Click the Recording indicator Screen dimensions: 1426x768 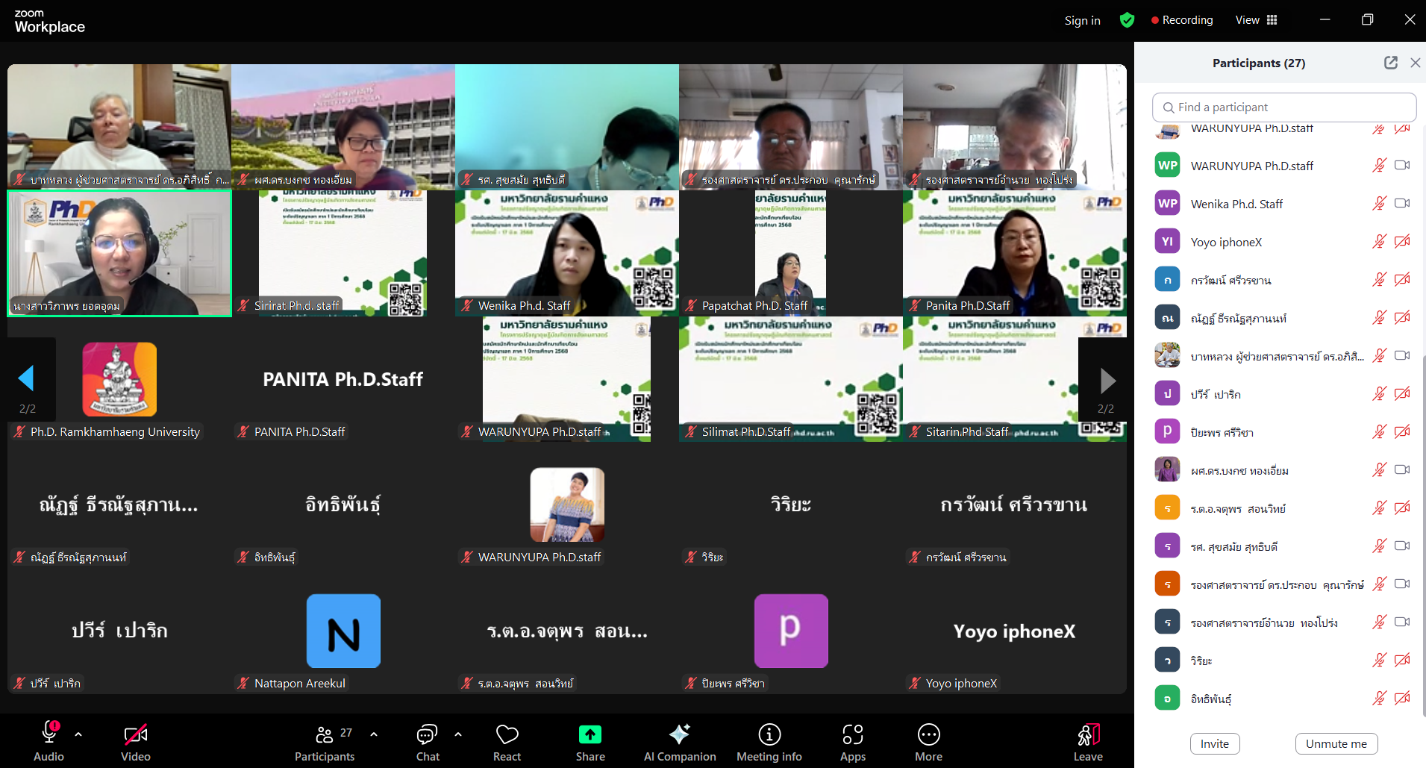(1182, 20)
